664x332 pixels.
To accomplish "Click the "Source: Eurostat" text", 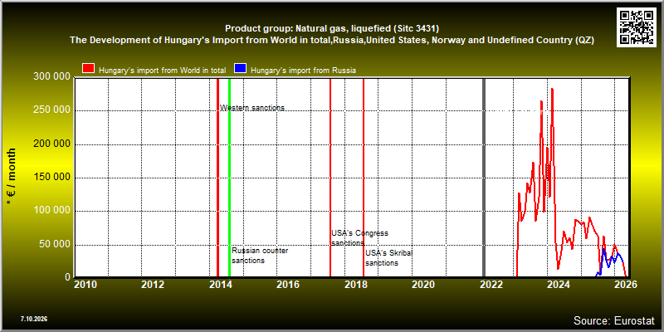I will (x=614, y=320).
